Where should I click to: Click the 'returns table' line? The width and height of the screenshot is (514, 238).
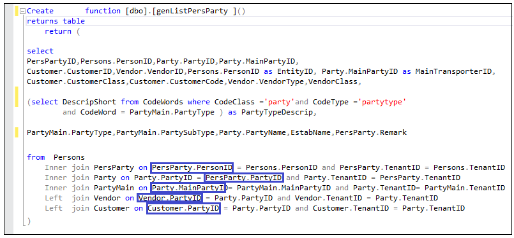56,21
